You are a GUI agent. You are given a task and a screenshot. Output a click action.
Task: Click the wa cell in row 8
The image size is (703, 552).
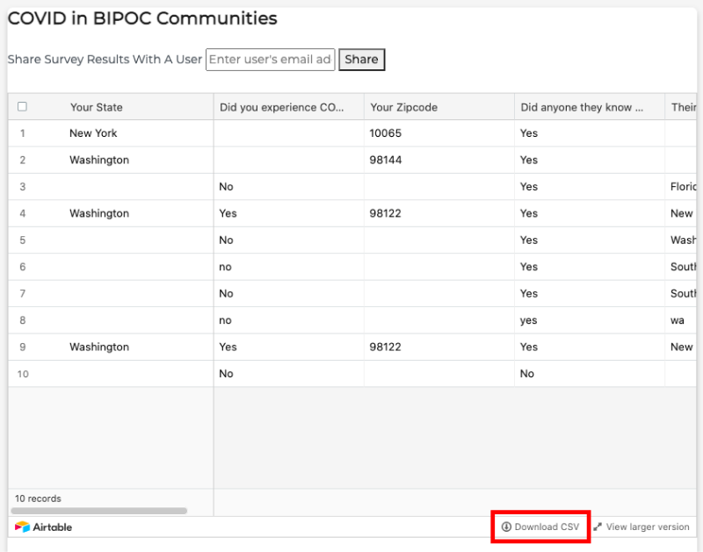(680, 320)
